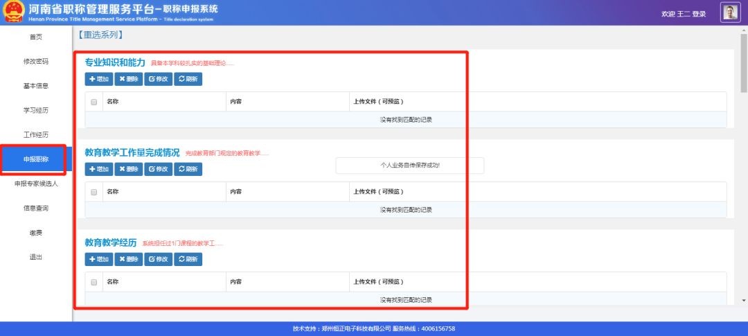Click 退出 to log out
Image resolution: width=748 pixels, height=336 pixels.
click(36, 257)
